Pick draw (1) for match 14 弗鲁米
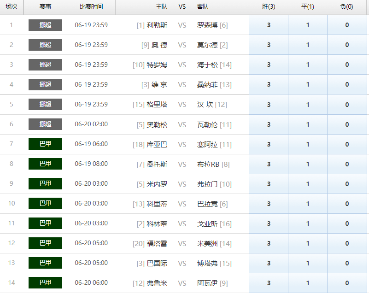The image size is (369, 294). tap(308, 283)
